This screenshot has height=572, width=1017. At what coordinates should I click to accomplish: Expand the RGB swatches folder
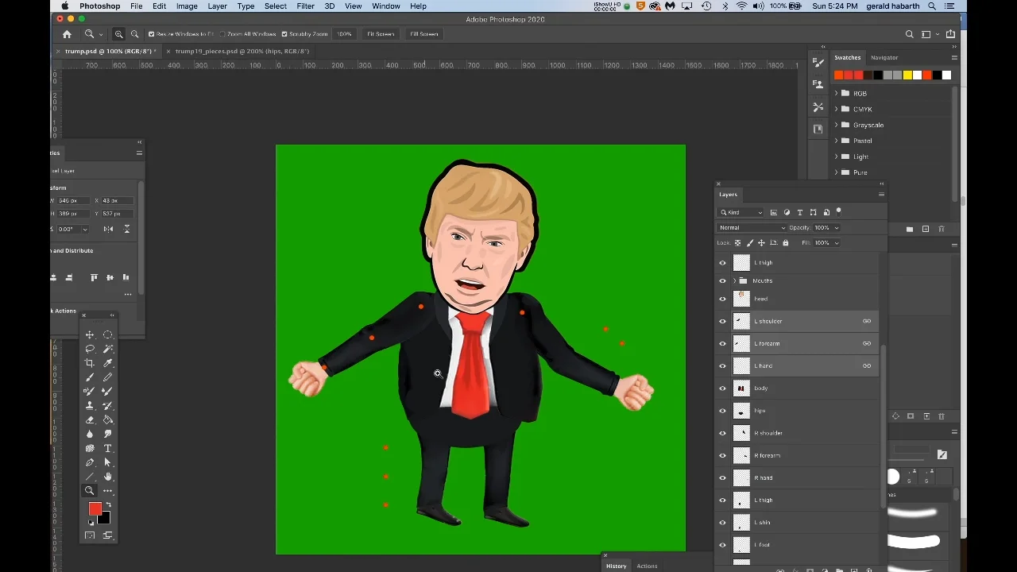(836, 93)
